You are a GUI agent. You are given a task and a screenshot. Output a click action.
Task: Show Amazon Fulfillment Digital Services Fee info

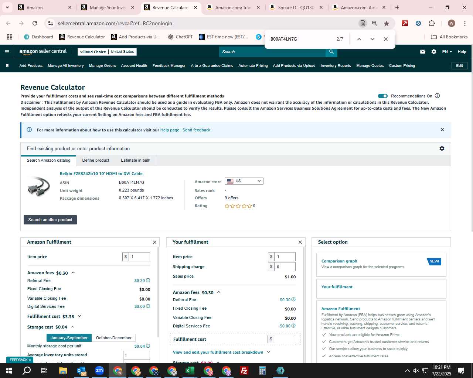point(148,306)
